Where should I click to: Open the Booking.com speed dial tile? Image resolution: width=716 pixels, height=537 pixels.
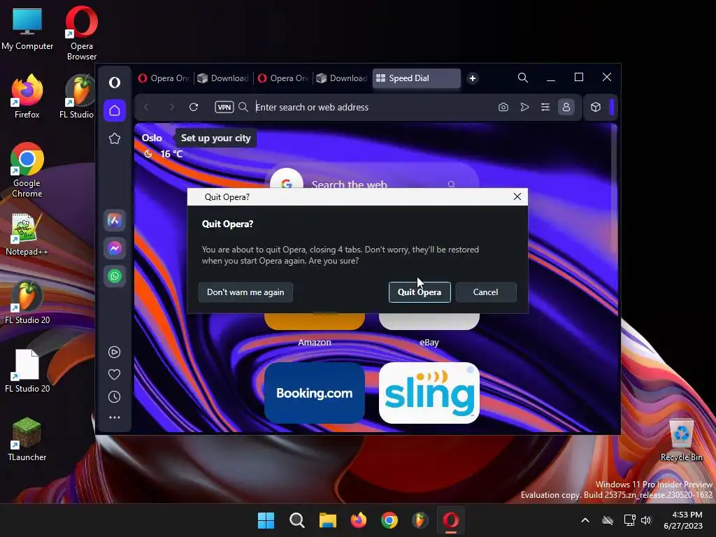coord(315,393)
